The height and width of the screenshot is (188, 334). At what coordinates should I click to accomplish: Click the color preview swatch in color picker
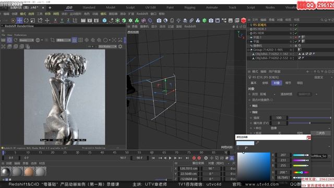(x=245, y=143)
